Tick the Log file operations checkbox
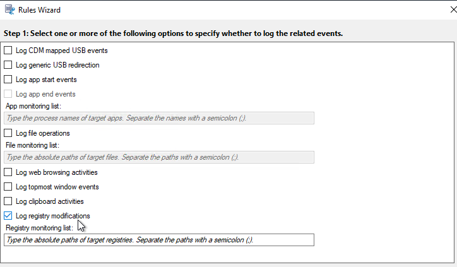 pyautogui.click(x=8, y=133)
